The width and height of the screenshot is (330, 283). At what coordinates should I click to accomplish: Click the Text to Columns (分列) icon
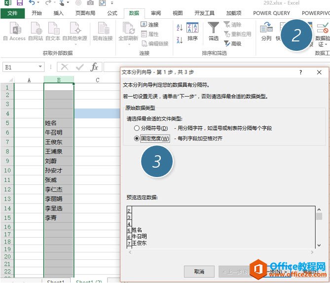[266, 31]
